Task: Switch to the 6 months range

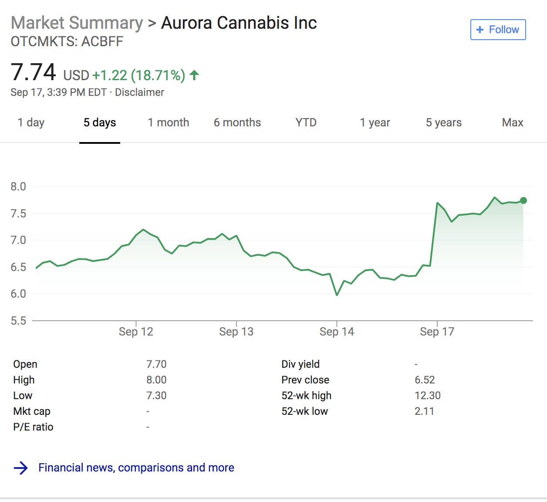Action: point(237,122)
